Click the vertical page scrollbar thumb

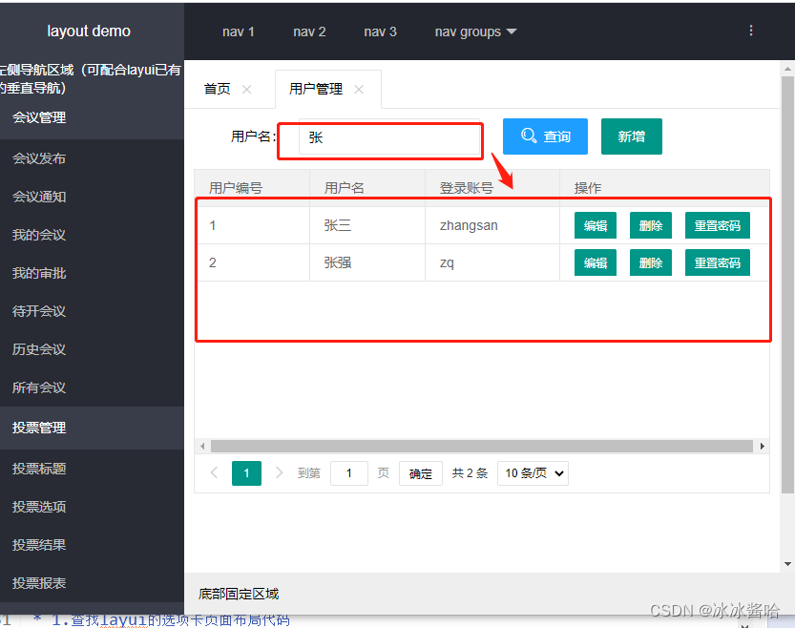pyautogui.click(x=787, y=284)
